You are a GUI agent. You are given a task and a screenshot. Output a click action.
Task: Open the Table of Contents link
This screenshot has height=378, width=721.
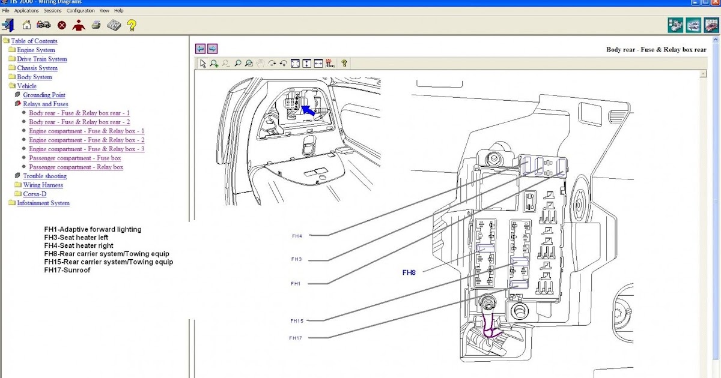pos(34,41)
